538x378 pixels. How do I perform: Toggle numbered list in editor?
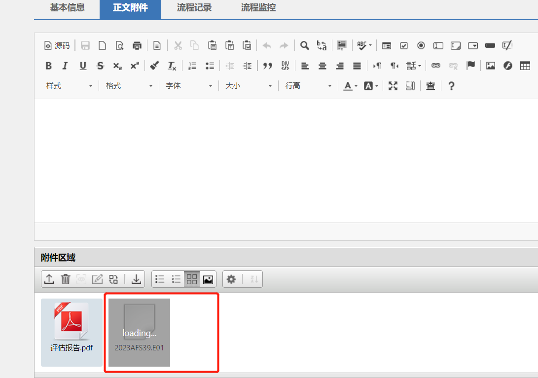[192, 66]
